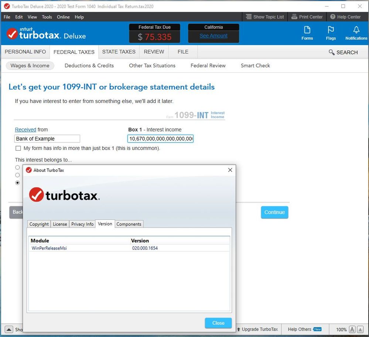Image resolution: width=369 pixels, height=337 pixels.
Task: Click the Continue button
Action: 274,212
